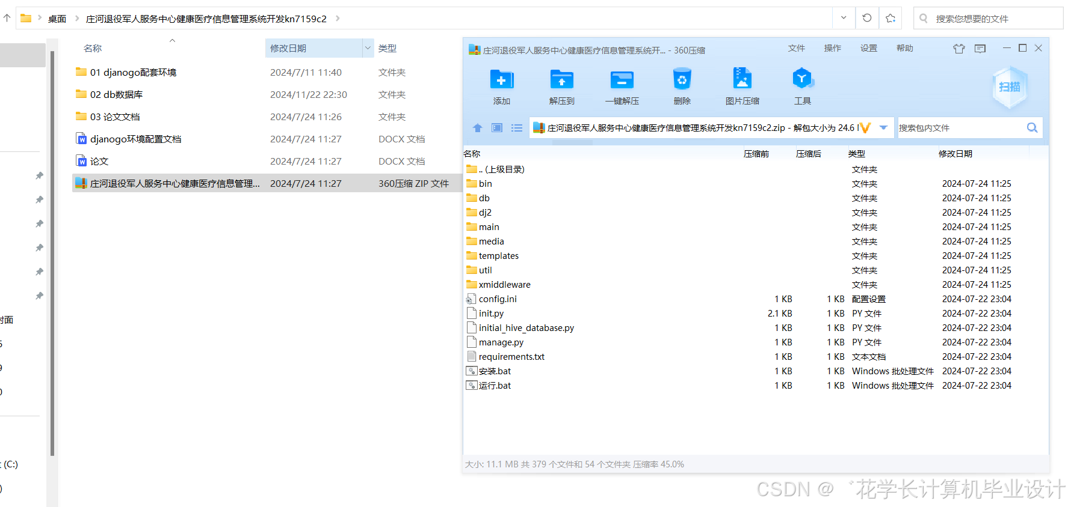Click the skin (shirt) icon in title bar
Viewport: 1068px width, 507px height.
tap(959, 49)
